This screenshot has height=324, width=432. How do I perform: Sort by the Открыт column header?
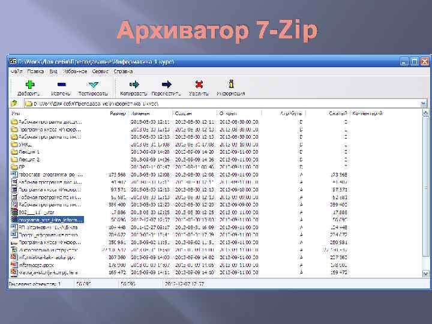228,113
